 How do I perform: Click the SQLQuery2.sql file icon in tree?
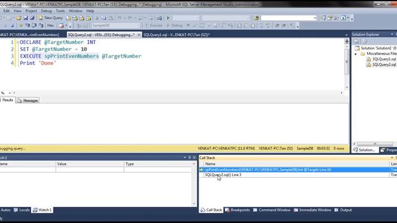coord(368,64)
